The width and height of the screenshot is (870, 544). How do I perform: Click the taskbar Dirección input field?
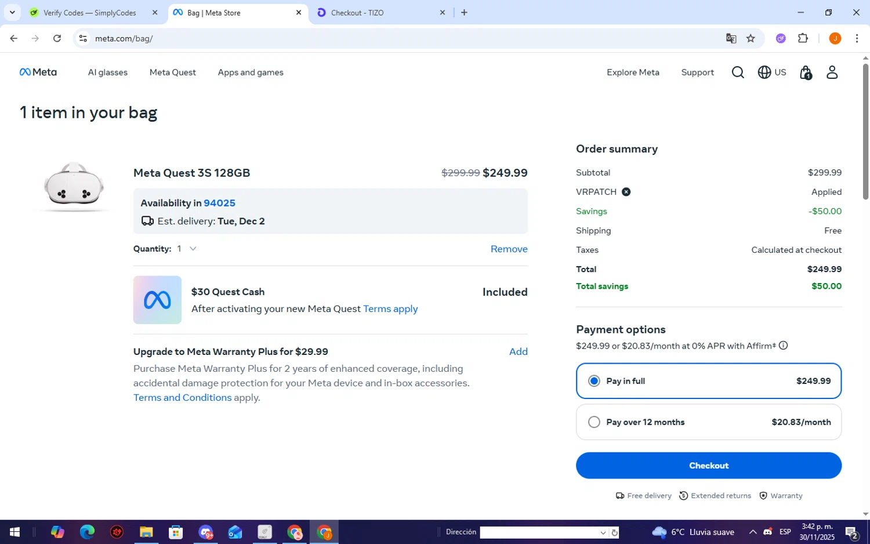[539, 532]
